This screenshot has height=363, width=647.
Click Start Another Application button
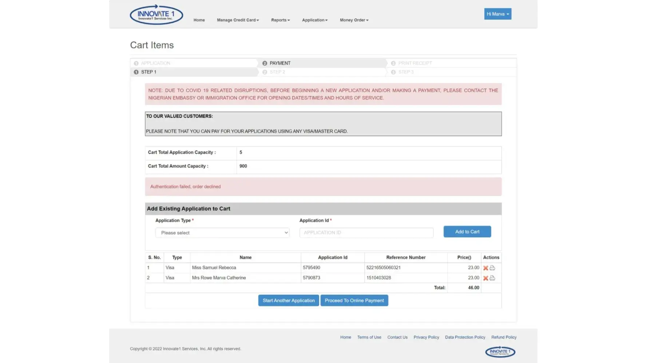click(x=289, y=301)
